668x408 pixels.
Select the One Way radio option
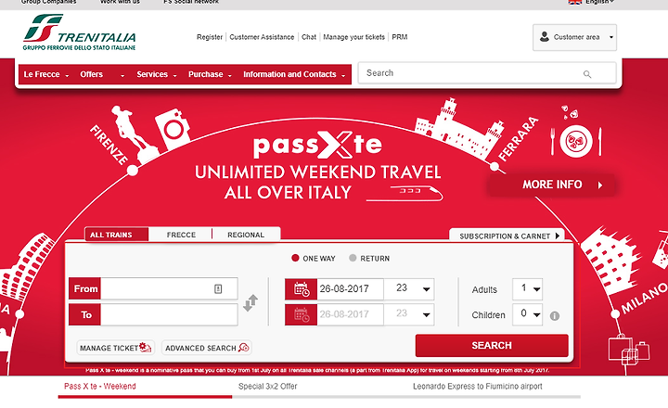click(x=295, y=258)
